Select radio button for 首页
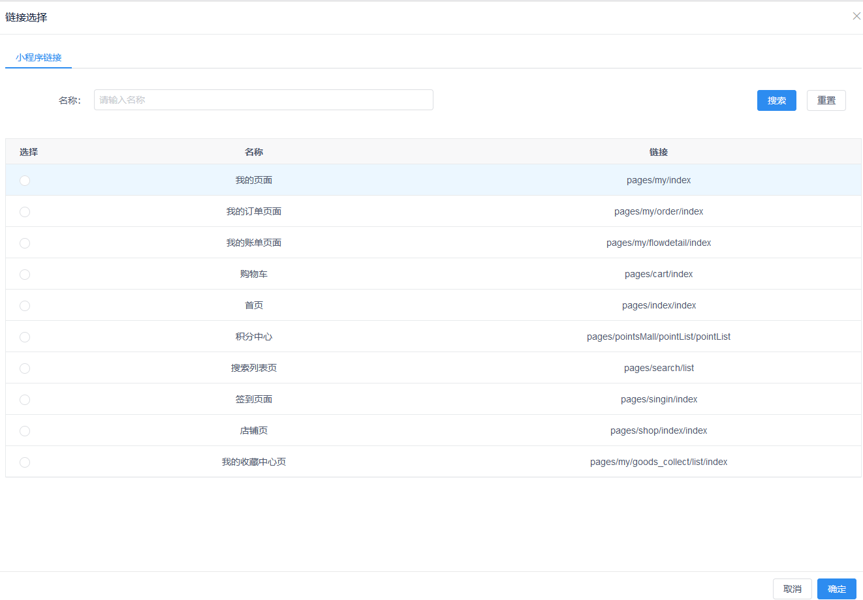 [x=25, y=306]
